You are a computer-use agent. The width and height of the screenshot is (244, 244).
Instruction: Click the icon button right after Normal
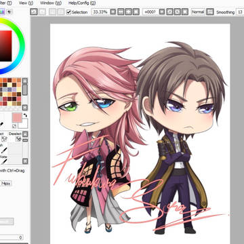tap(210, 12)
